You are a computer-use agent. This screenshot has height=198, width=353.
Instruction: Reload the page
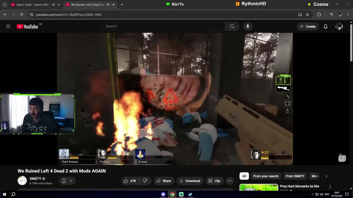(x=22, y=15)
